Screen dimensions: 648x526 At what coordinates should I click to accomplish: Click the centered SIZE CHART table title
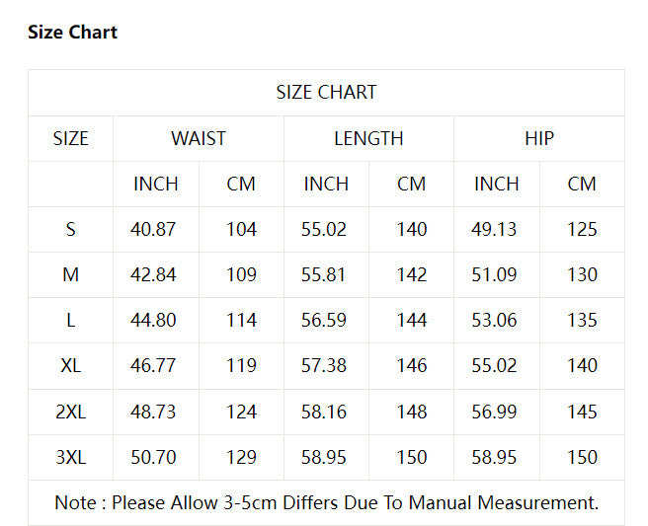pyautogui.click(x=326, y=93)
